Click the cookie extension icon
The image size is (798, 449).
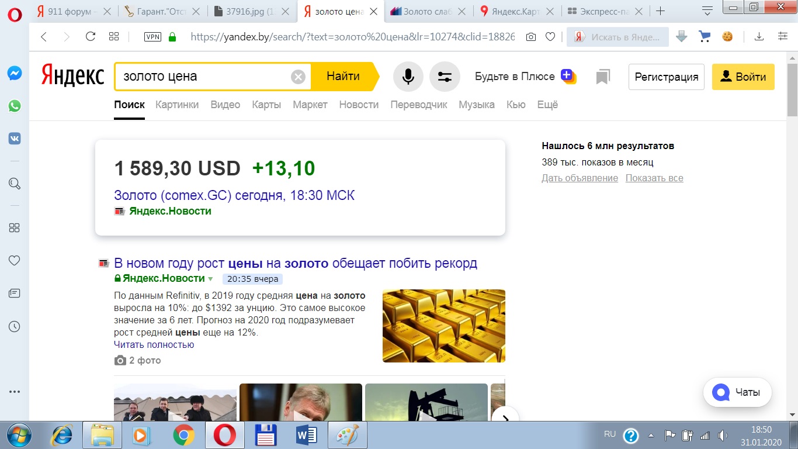[727, 37]
